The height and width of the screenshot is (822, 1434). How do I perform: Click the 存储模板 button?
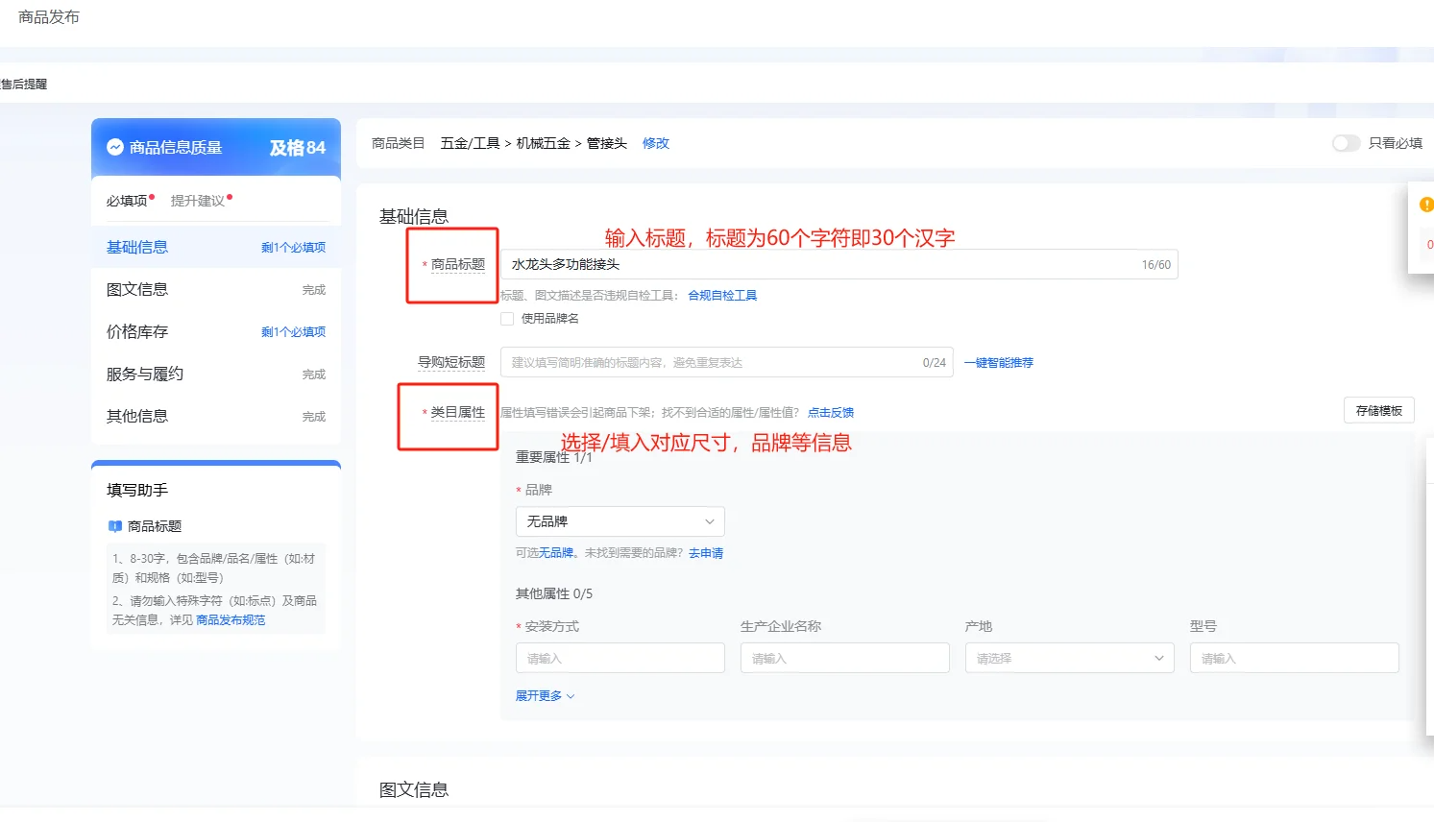point(1378,411)
